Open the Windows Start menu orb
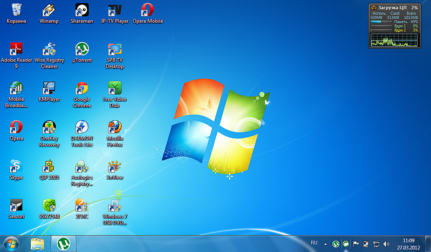This screenshot has width=431, height=252. tap(11, 244)
